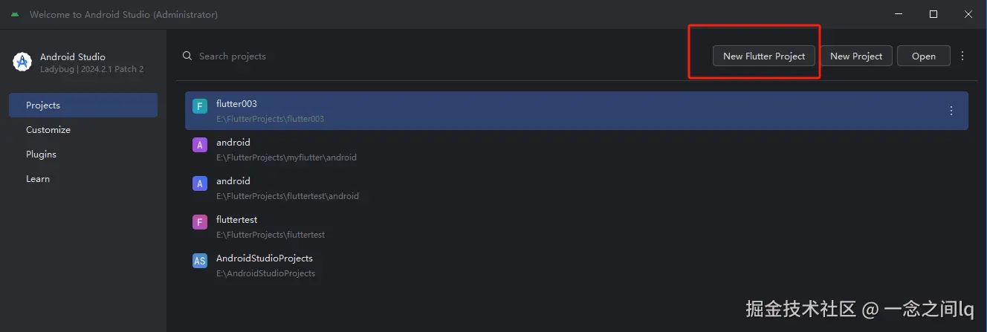Go to the Plugins section
Screen dimensions: 987x332
coord(41,154)
